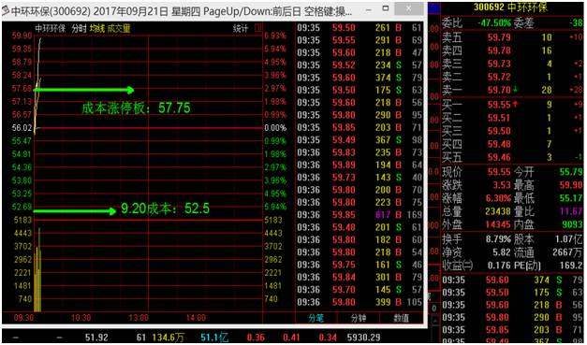This screenshot has width=587, height=345.
Task: Click the 51.92 value in status bar
Action: 96,338
